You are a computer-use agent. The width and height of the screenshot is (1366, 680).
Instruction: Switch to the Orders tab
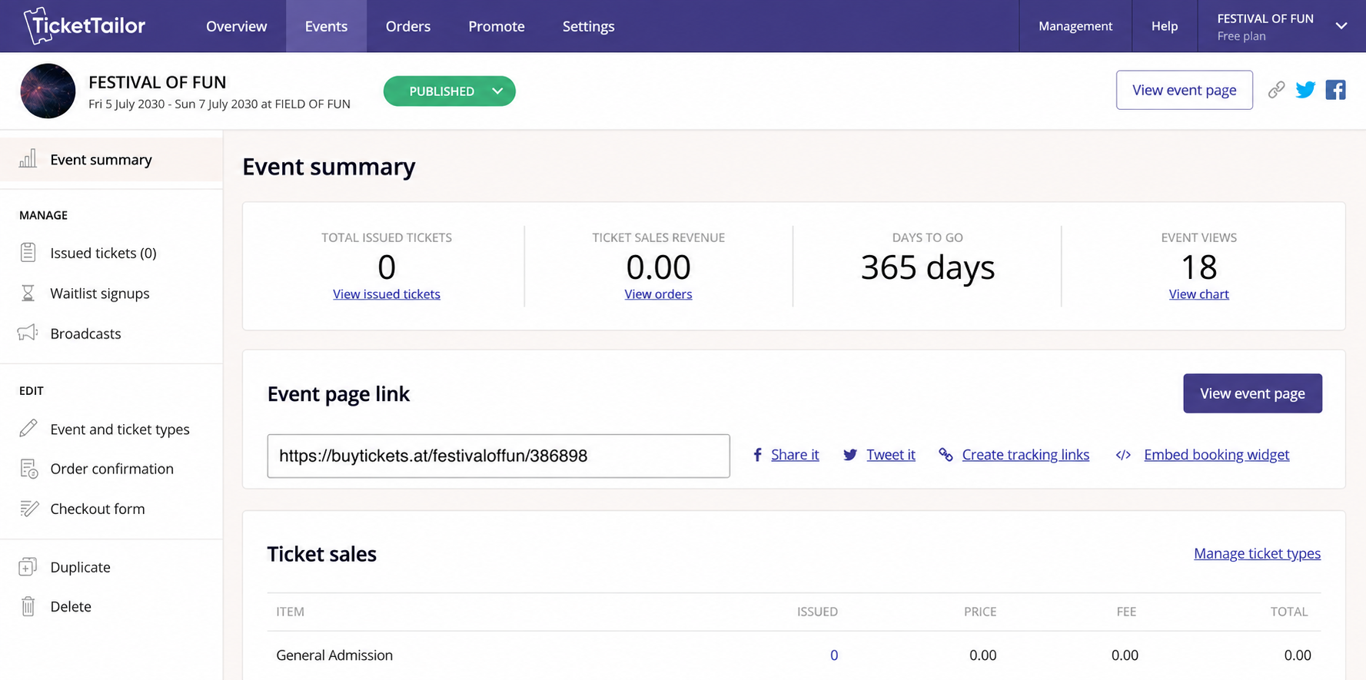[x=408, y=26]
